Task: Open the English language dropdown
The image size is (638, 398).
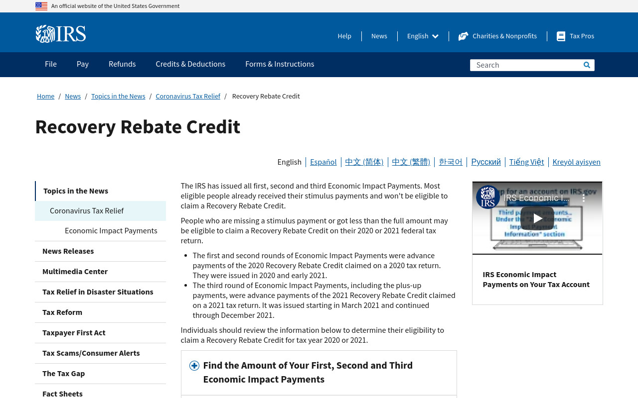Action: tap(423, 36)
